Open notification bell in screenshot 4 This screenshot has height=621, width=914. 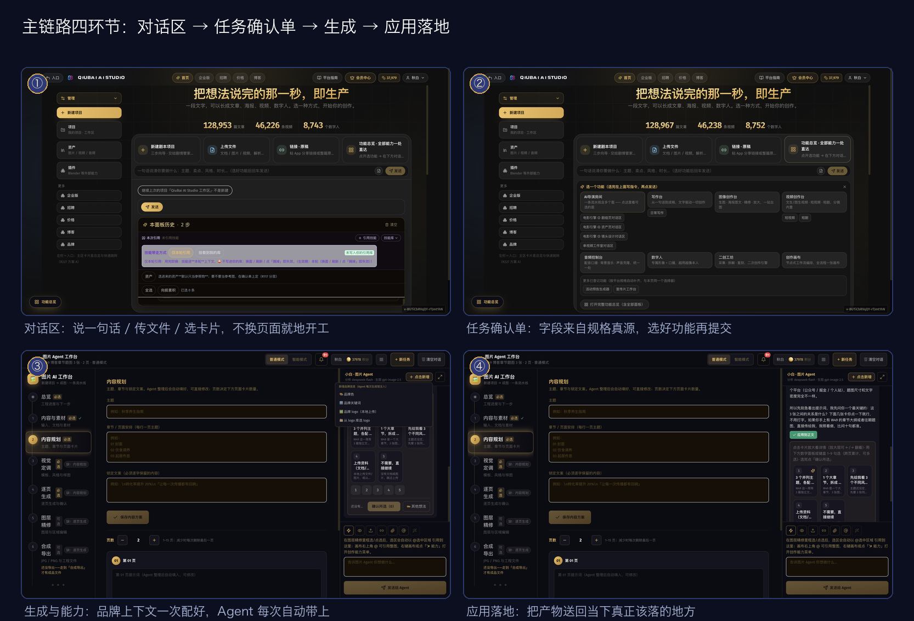tap(763, 359)
